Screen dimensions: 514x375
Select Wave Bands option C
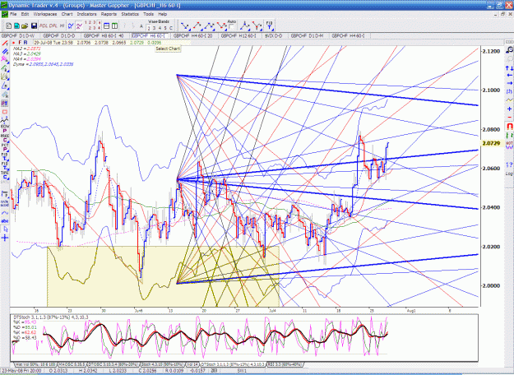point(170,28)
